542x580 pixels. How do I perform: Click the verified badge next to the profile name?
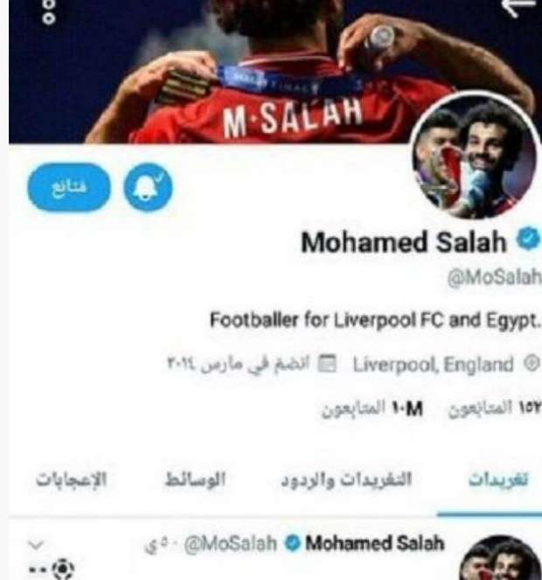[528, 239]
